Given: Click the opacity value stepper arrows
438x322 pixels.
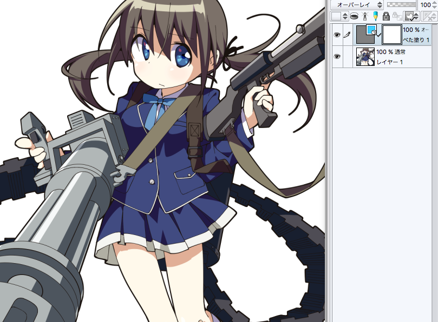Looking at the screenshot, I should click(x=436, y=4).
